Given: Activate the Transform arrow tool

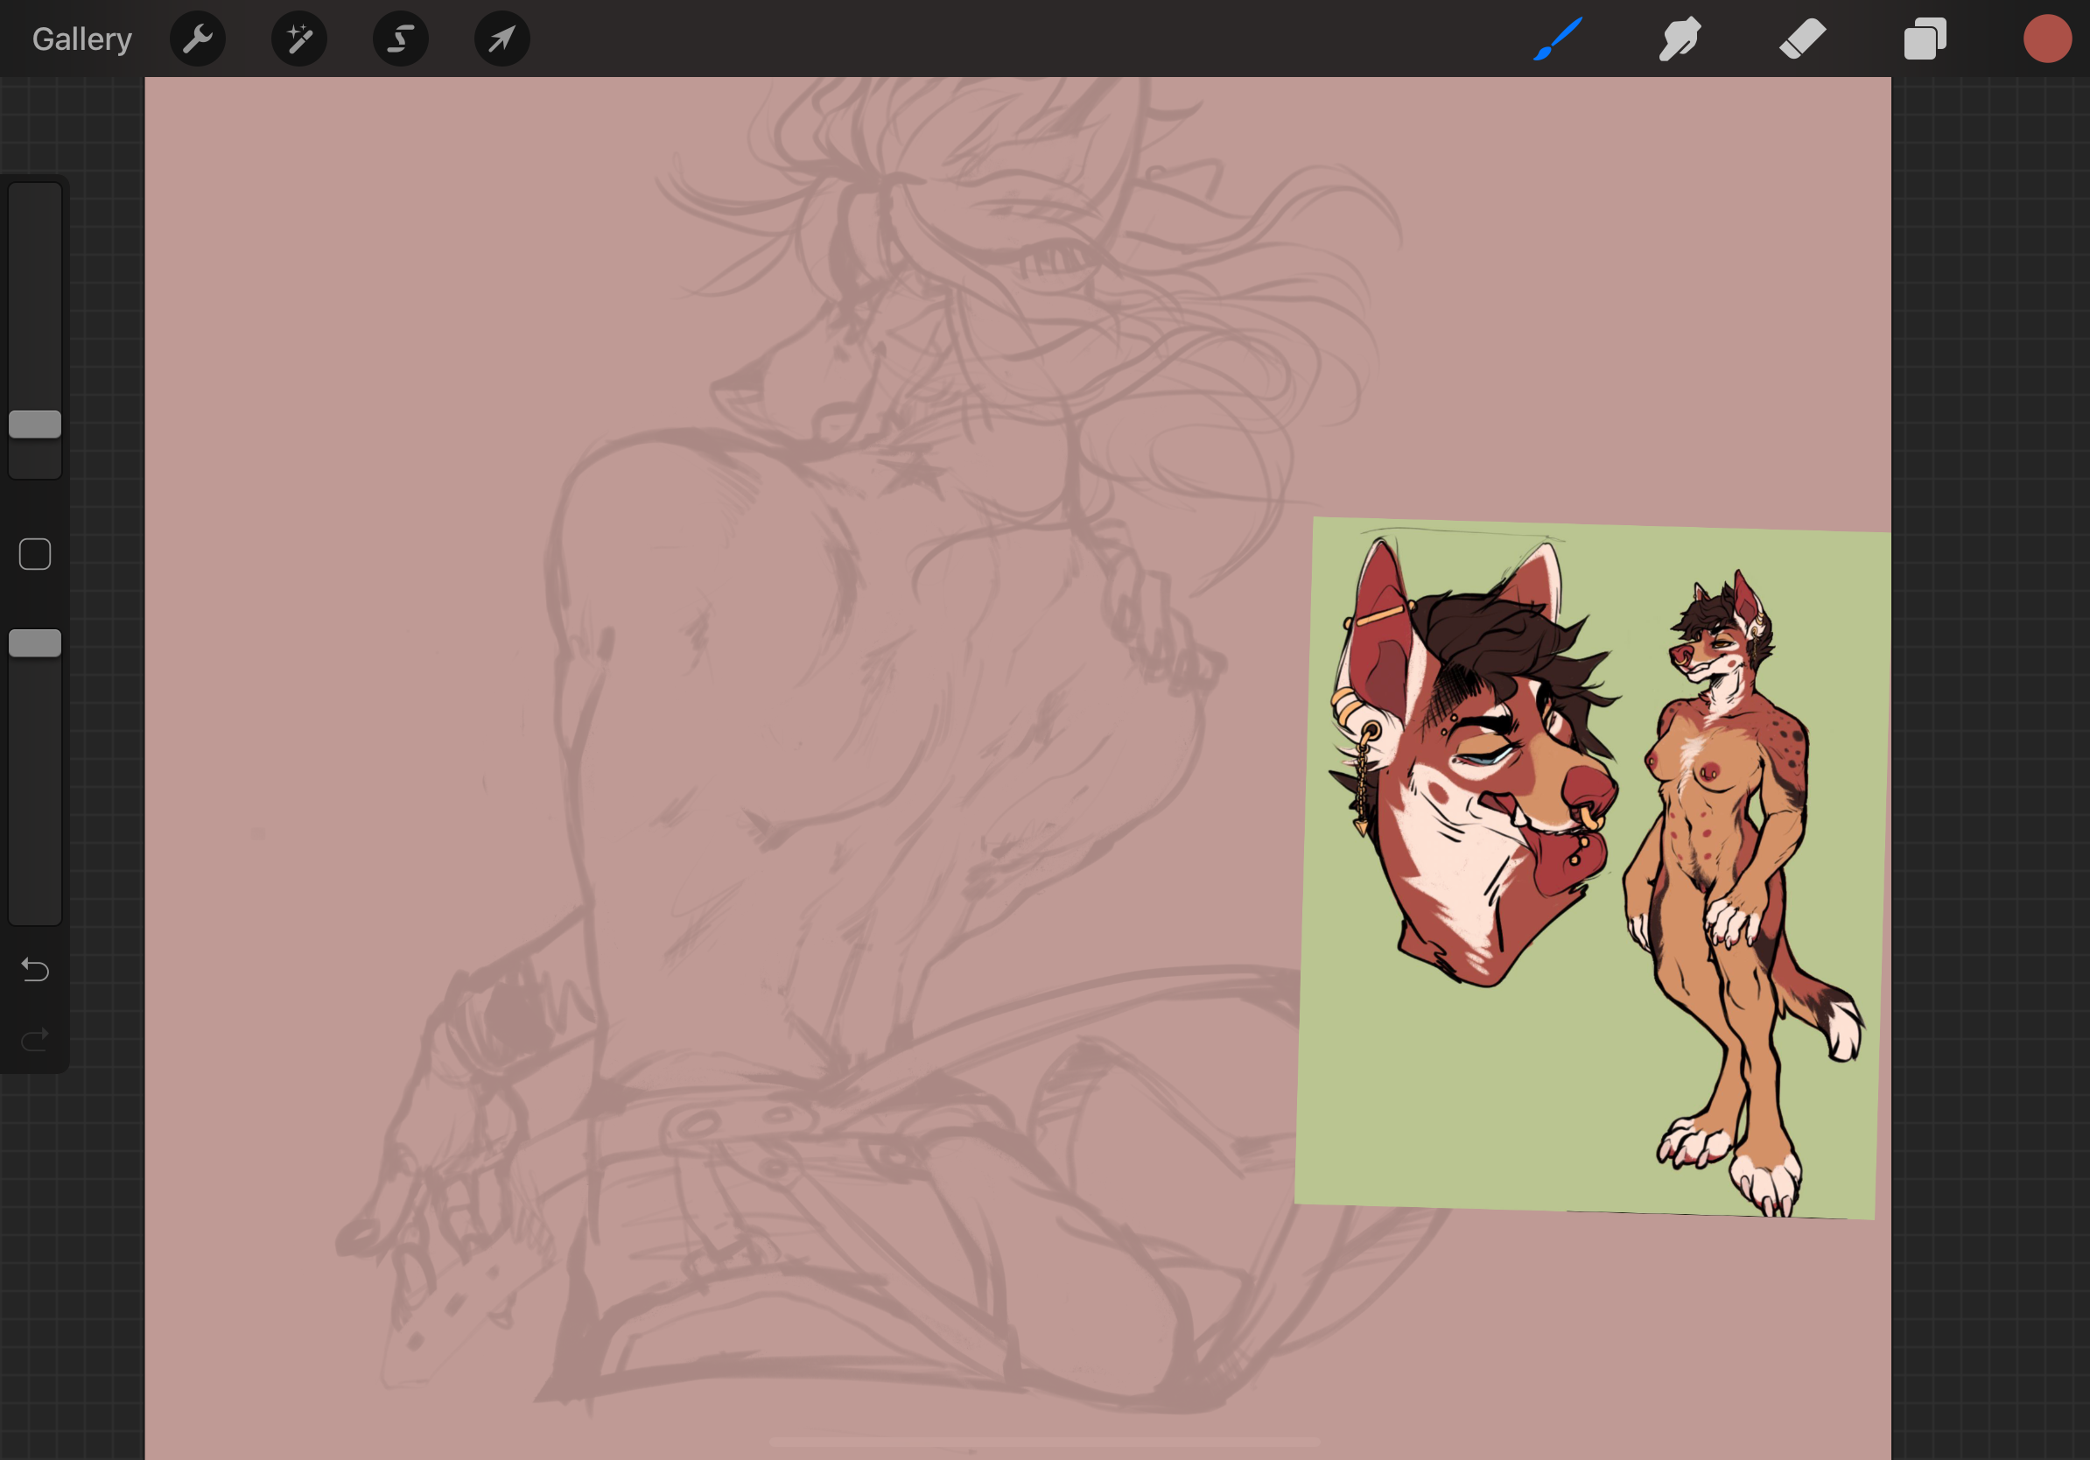Looking at the screenshot, I should pyautogui.click(x=501, y=39).
